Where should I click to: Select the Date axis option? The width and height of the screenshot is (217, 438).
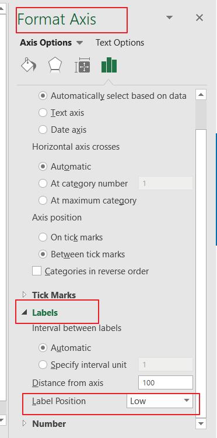tap(43, 130)
